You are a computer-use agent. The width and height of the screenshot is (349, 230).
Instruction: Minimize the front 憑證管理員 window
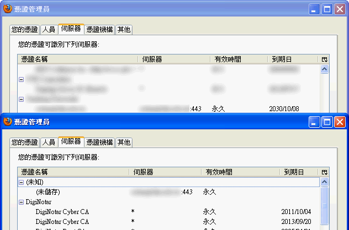pos(314,122)
